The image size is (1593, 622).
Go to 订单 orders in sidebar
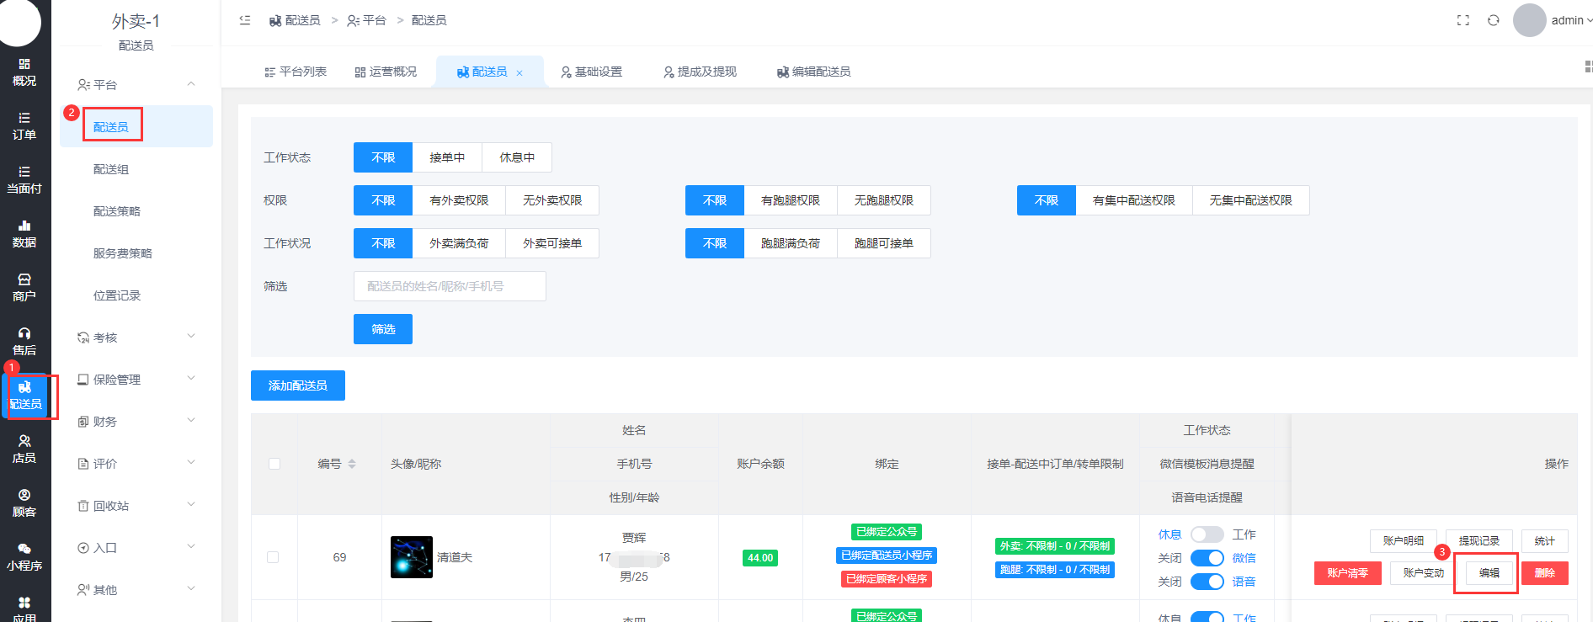point(24,125)
